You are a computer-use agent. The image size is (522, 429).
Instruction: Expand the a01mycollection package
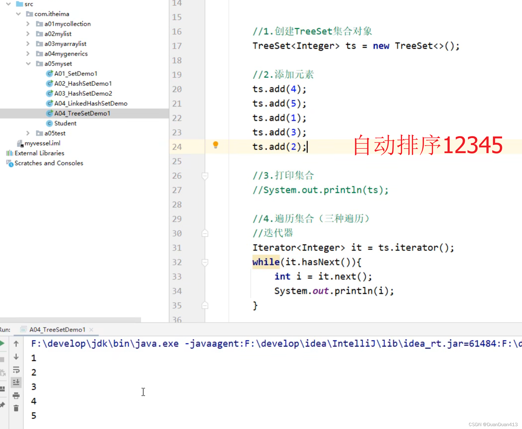pyautogui.click(x=28, y=24)
